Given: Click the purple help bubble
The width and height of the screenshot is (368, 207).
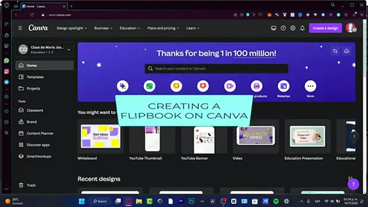Looking at the screenshot, I should (353, 184).
